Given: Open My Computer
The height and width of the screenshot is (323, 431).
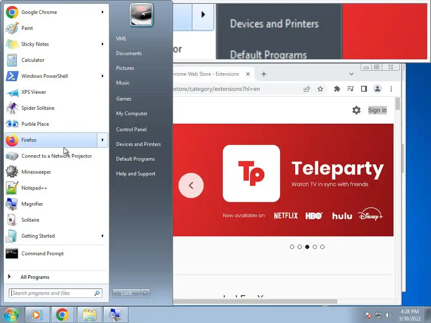Looking at the screenshot, I should coord(132,114).
